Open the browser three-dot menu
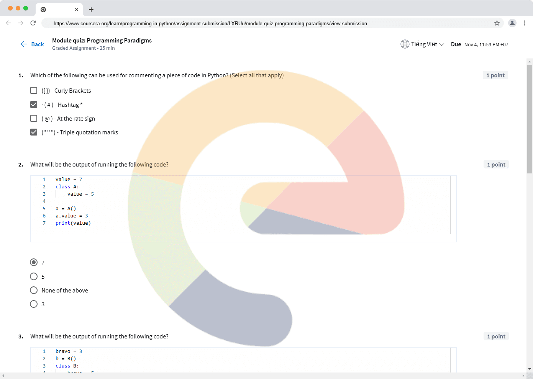Viewport: 533px width, 379px height. click(x=525, y=23)
